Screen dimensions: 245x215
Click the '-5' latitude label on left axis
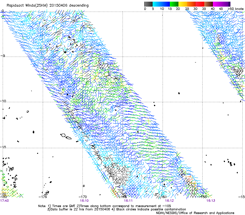coord(3,56)
